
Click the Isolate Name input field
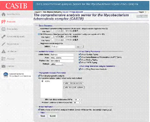coord(62,55)
